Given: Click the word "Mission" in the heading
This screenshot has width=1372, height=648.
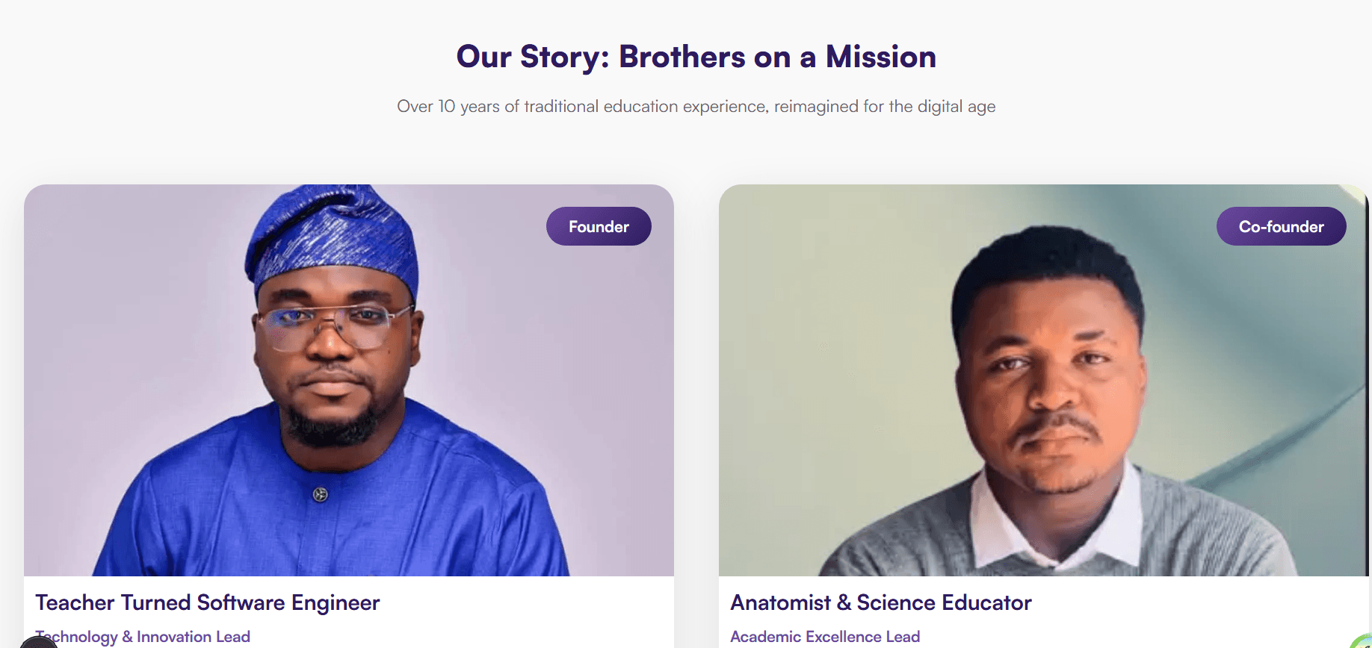Looking at the screenshot, I should click(880, 57).
